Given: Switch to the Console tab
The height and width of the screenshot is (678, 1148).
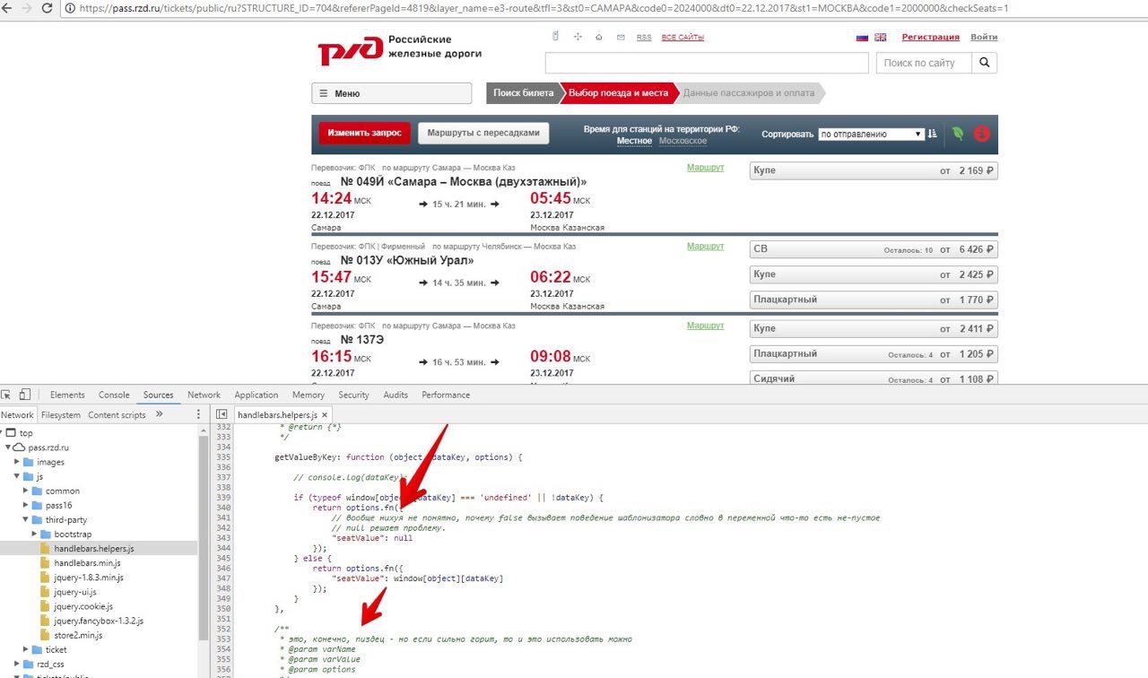Looking at the screenshot, I should (x=114, y=395).
